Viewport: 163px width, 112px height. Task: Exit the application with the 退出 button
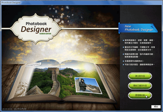pos(156,107)
